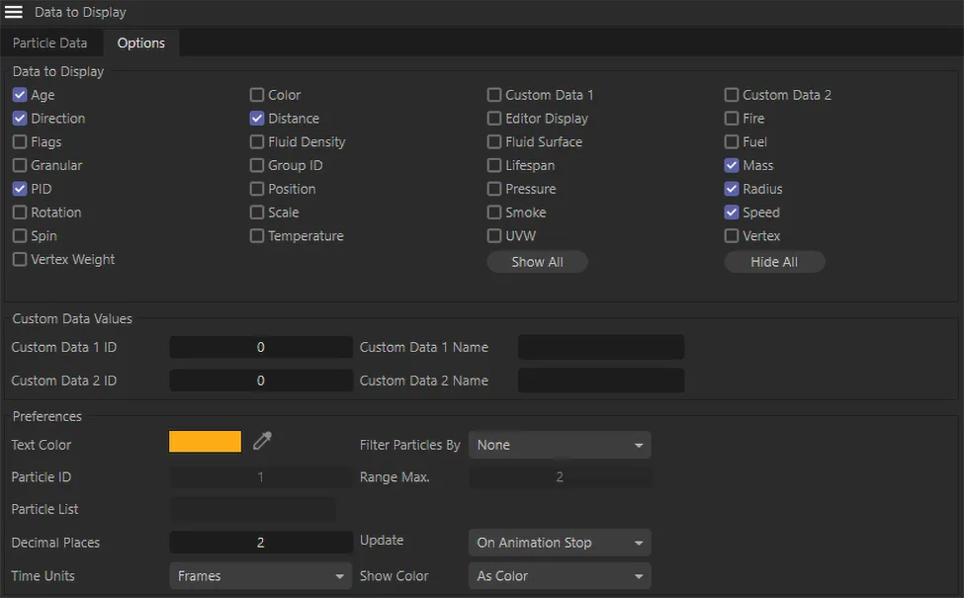
Task: Uncheck the Age checkbox
Action: click(x=20, y=95)
